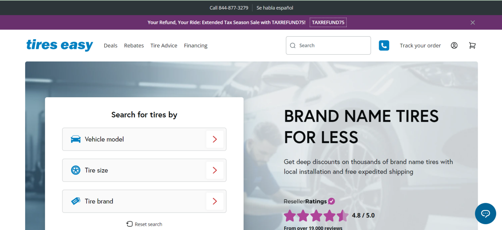Image resolution: width=502 pixels, height=230 pixels.
Task: Click the wheel icon beside Tire size
Action: [75, 170]
